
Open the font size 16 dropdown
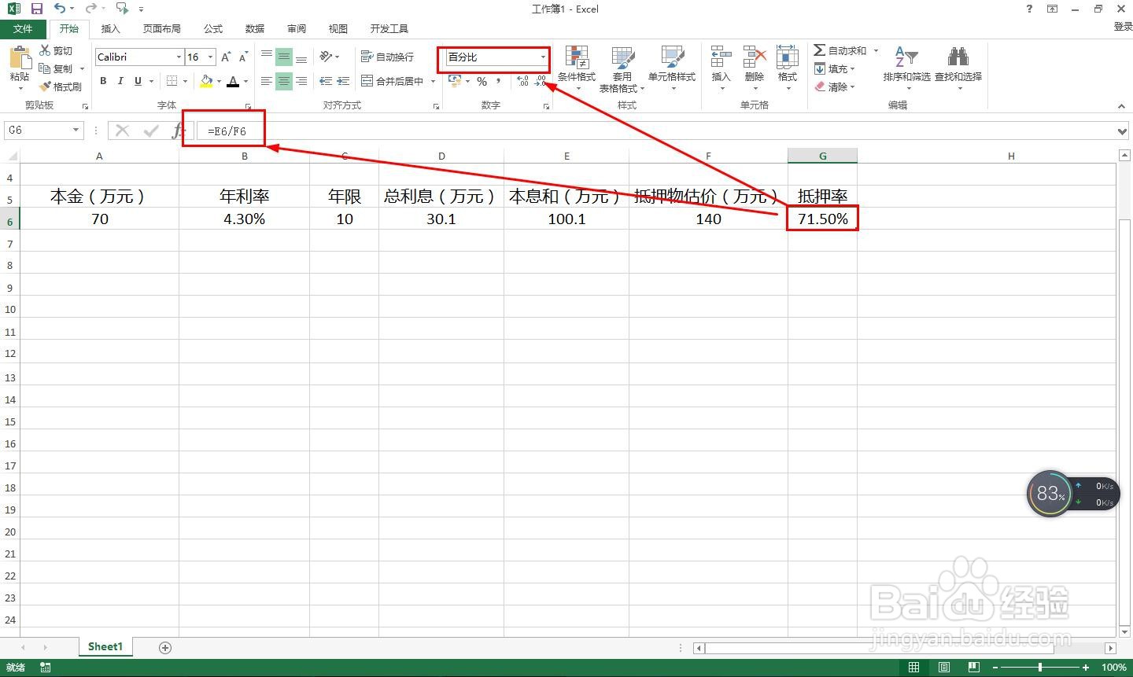(x=210, y=57)
